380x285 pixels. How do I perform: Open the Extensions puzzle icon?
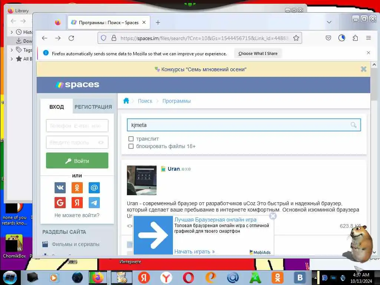tap(355, 38)
